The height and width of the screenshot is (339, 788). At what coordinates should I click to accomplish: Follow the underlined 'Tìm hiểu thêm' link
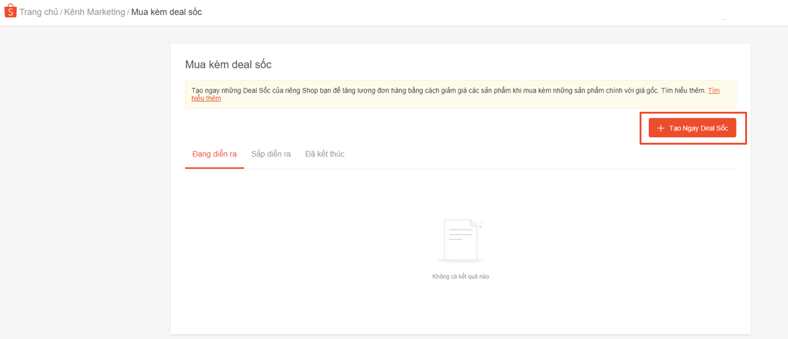tap(713, 91)
